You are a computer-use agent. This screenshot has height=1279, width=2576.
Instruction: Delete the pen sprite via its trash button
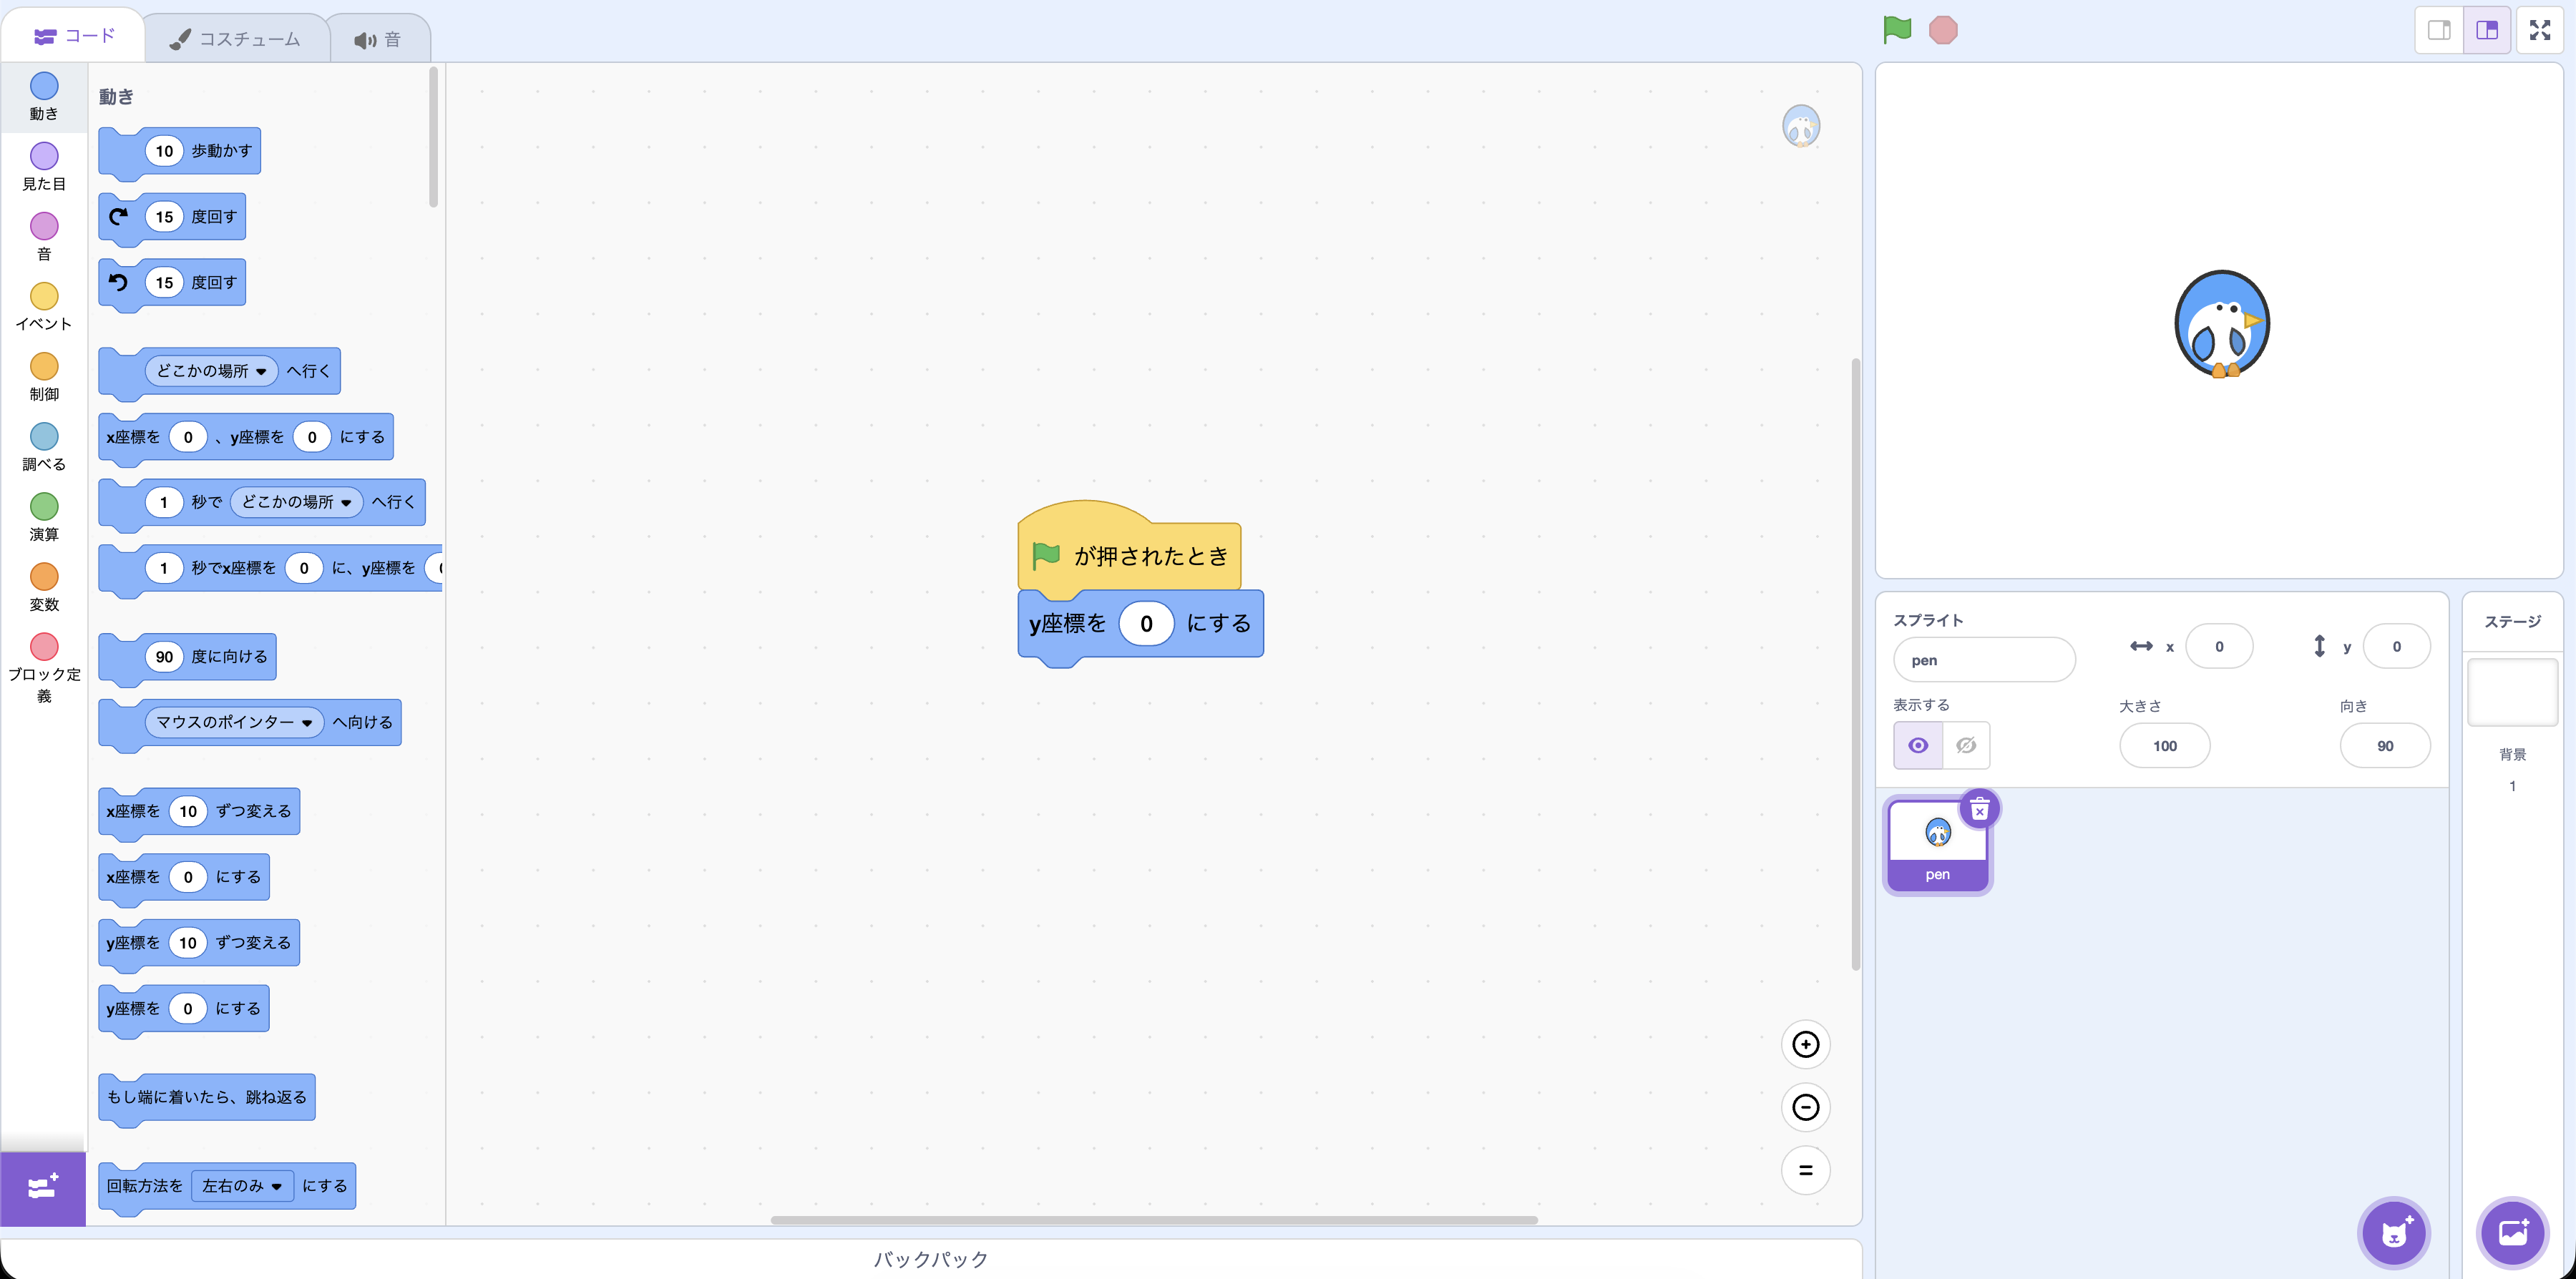(1979, 810)
